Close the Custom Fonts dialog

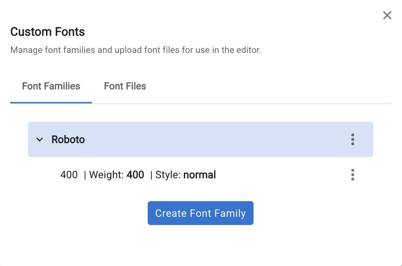point(387,15)
